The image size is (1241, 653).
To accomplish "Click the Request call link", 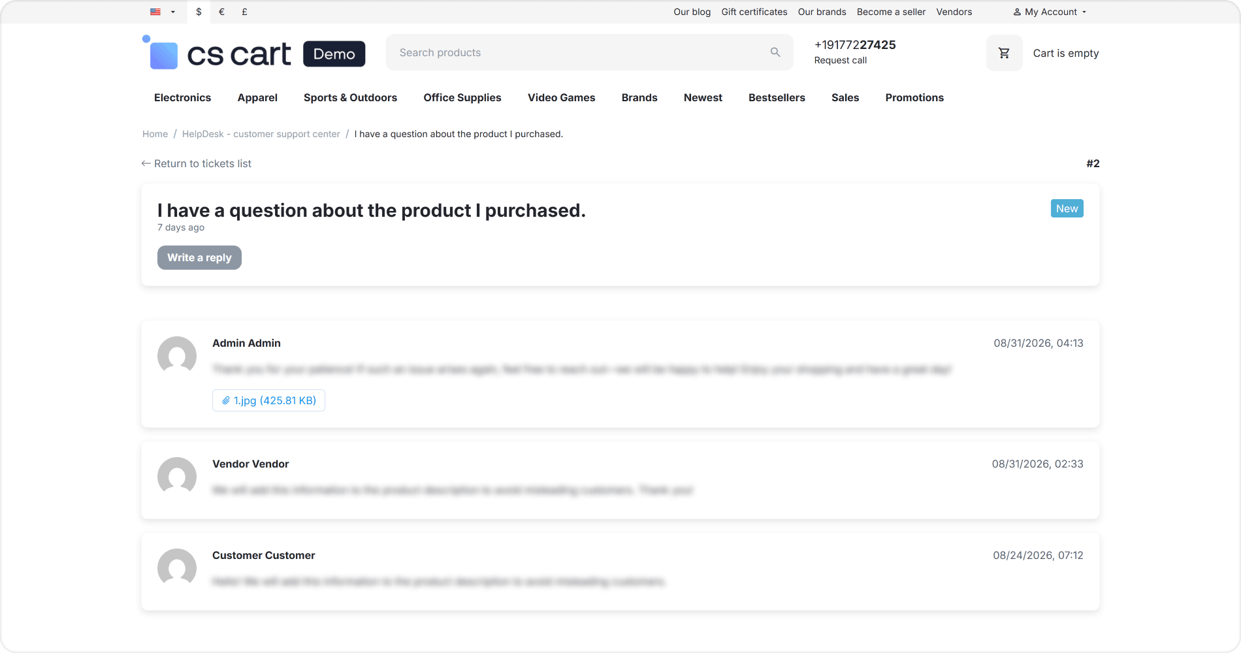I will pyautogui.click(x=841, y=60).
